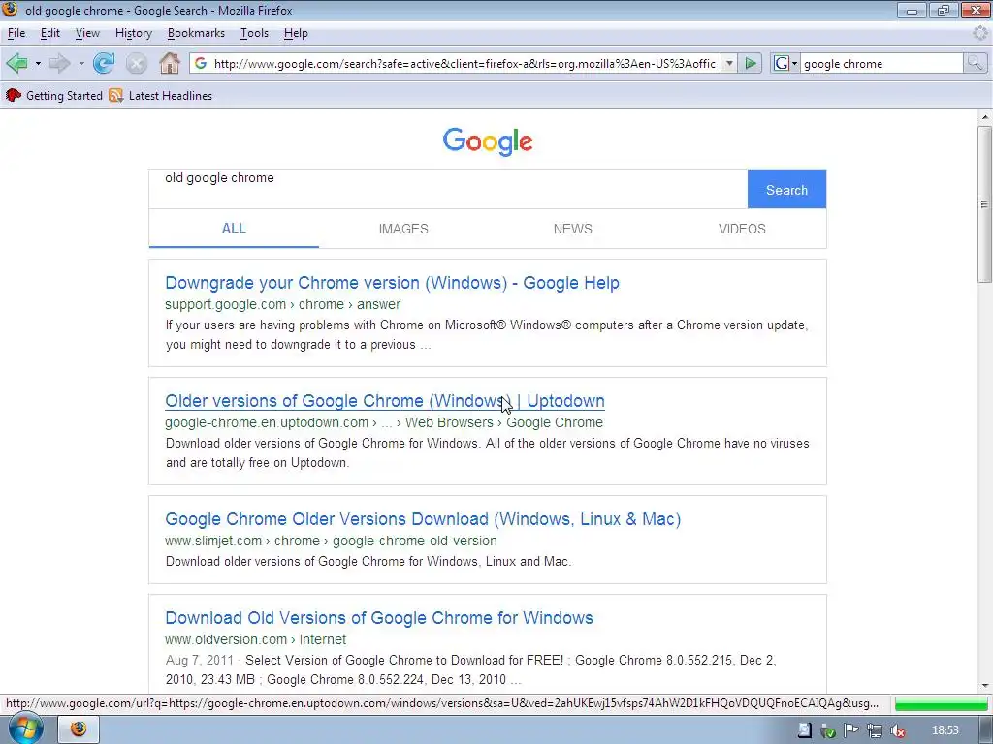Click the first tray icon beside the shield
Screen dimensions: 993x744
pos(804,730)
